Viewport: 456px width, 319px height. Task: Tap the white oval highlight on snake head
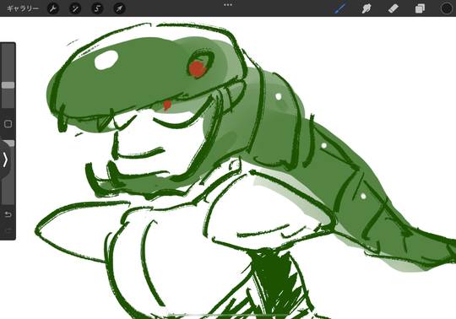click(106, 60)
